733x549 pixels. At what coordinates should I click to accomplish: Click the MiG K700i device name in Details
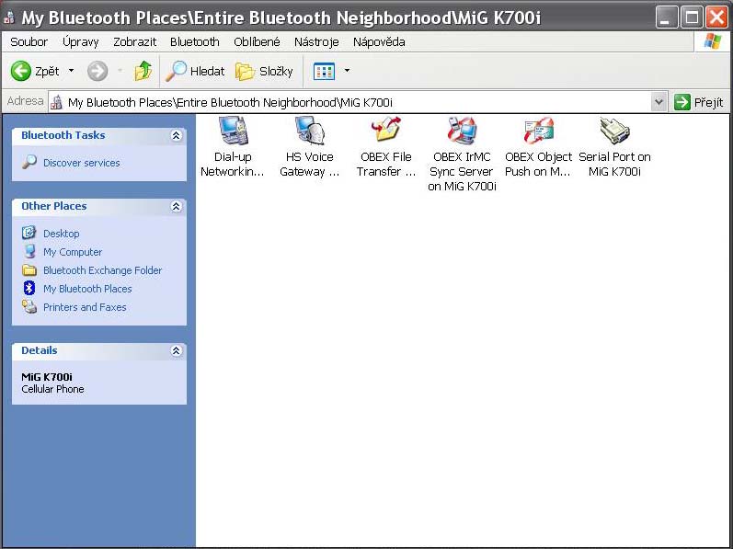47,377
